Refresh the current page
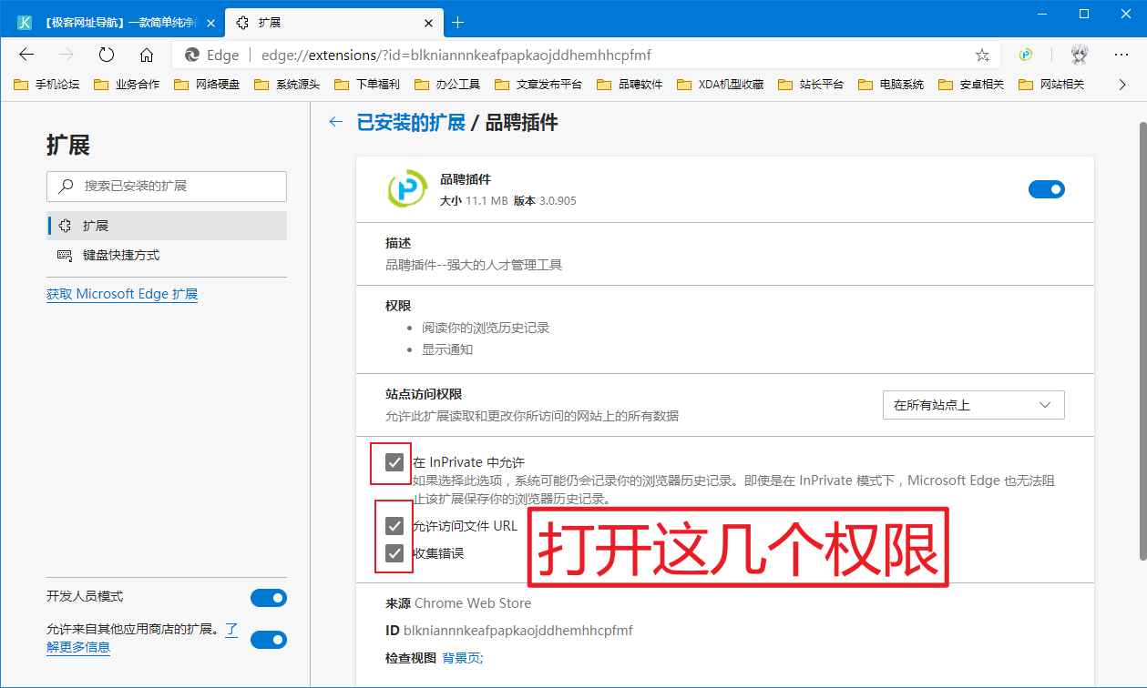Screen dimensions: 1147x688 point(107,55)
